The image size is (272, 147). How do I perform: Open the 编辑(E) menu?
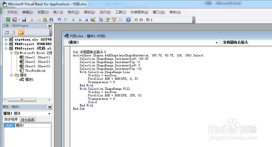click(x=28, y=12)
